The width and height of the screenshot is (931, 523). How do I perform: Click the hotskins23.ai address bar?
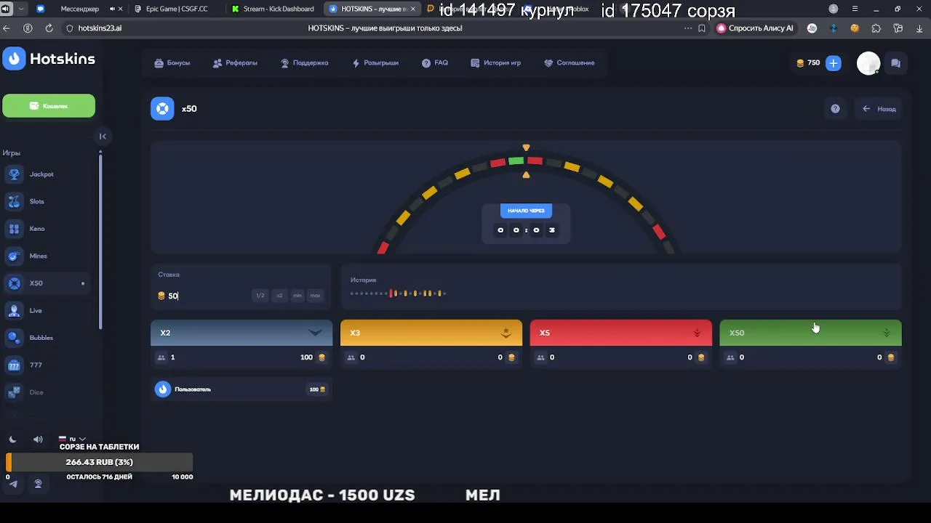(100, 28)
